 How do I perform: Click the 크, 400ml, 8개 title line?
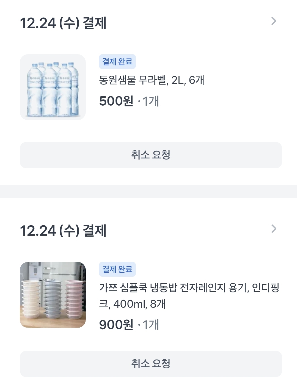click(x=132, y=304)
